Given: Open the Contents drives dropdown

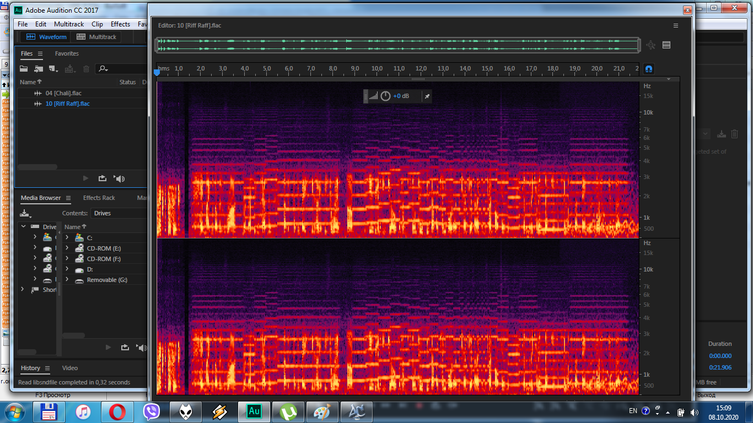Looking at the screenshot, I should pos(119,213).
